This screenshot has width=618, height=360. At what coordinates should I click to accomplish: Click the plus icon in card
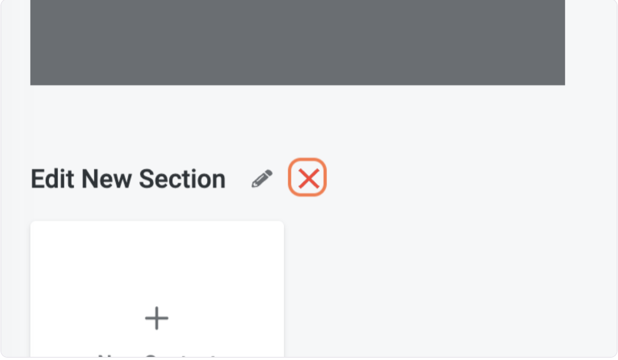click(x=157, y=318)
